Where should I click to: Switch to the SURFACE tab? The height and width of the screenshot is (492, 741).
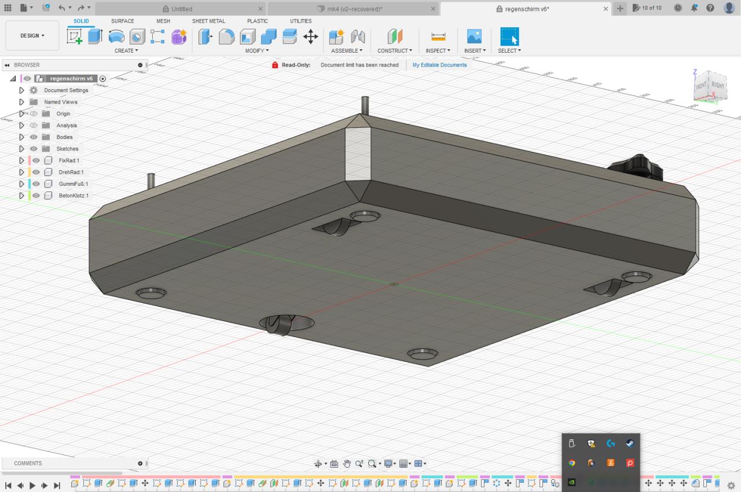122,21
